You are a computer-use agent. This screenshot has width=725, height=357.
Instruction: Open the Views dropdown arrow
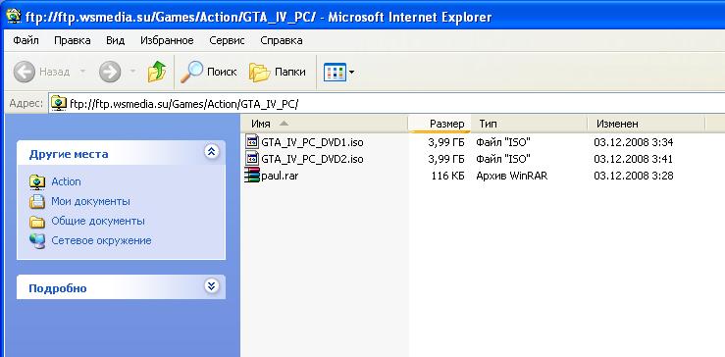pyautogui.click(x=351, y=73)
